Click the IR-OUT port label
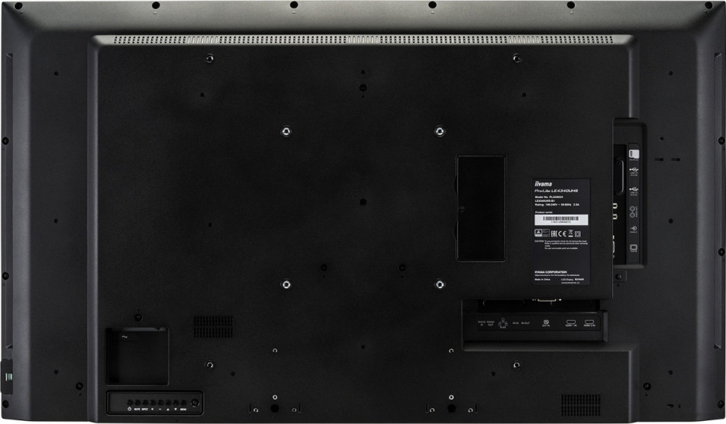The height and width of the screenshot is (424, 726). click(x=525, y=323)
